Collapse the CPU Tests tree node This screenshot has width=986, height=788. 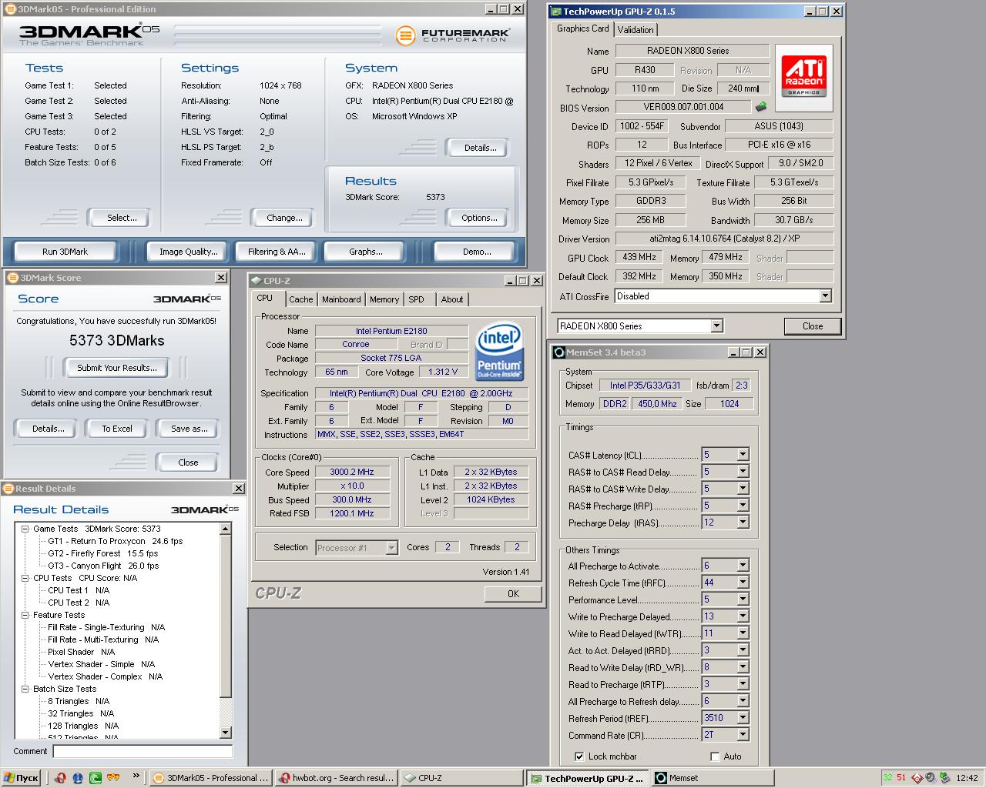coord(25,578)
